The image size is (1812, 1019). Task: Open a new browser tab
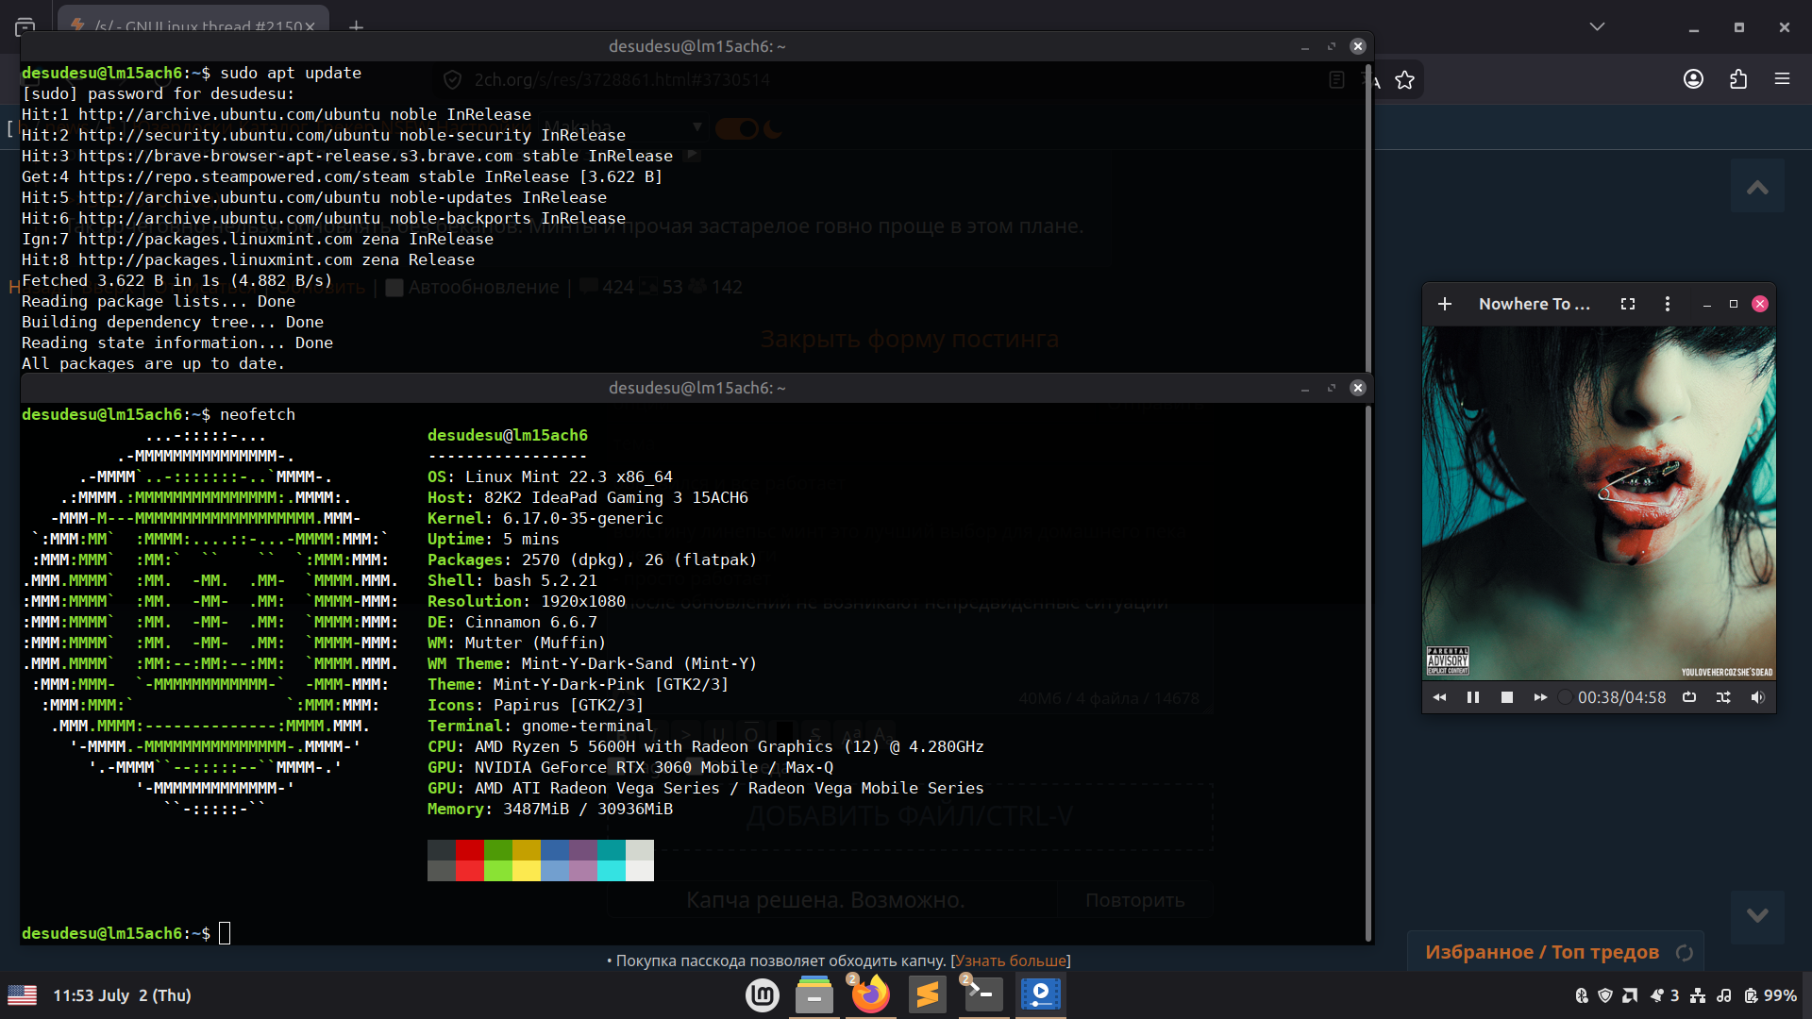pos(356,26)
